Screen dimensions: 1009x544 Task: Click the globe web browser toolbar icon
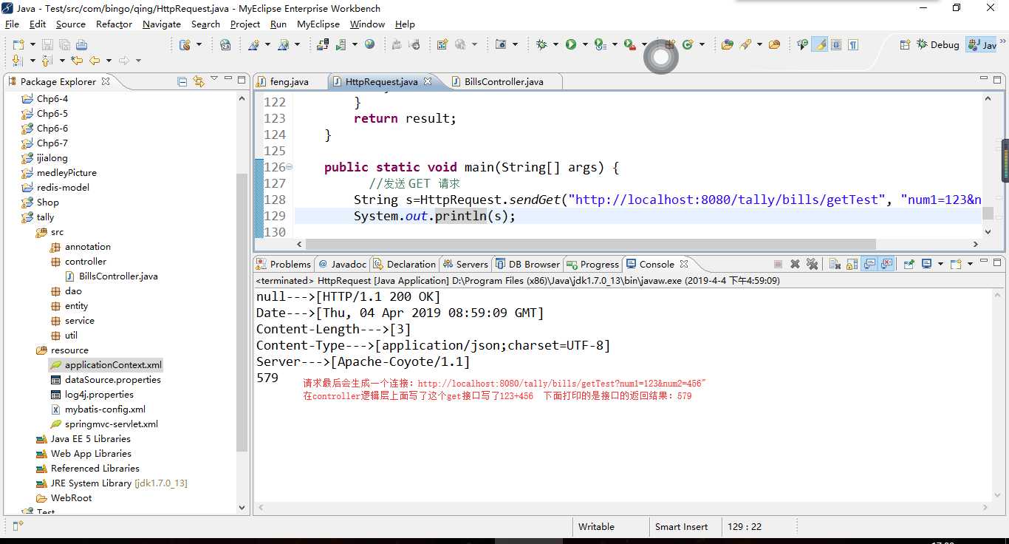pyautogui.click(x=369, y=44)
